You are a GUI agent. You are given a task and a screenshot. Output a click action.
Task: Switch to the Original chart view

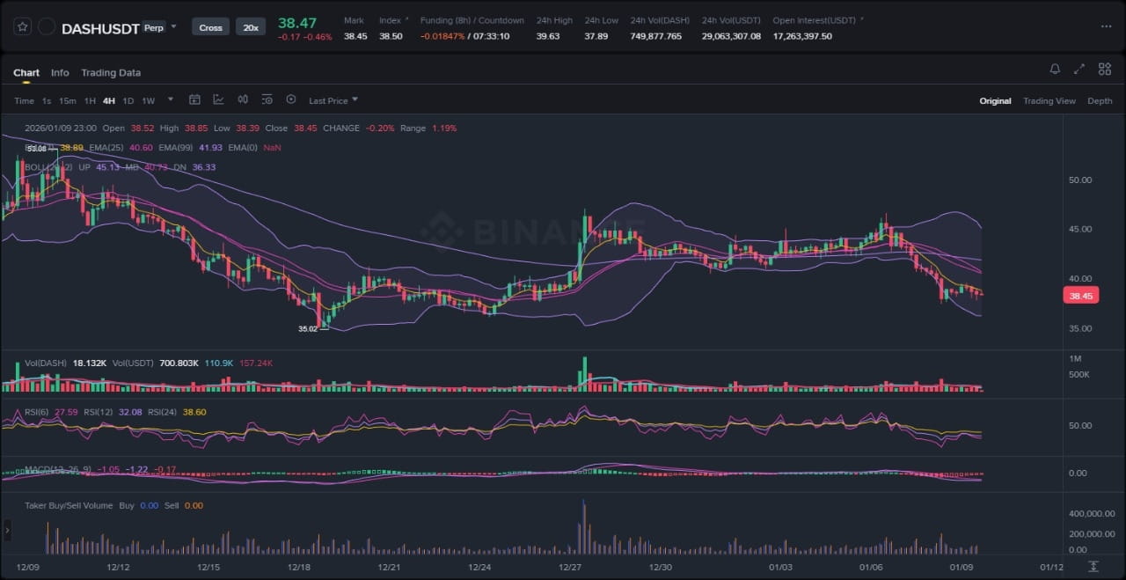pyautogui.click(x=995, y=100)
